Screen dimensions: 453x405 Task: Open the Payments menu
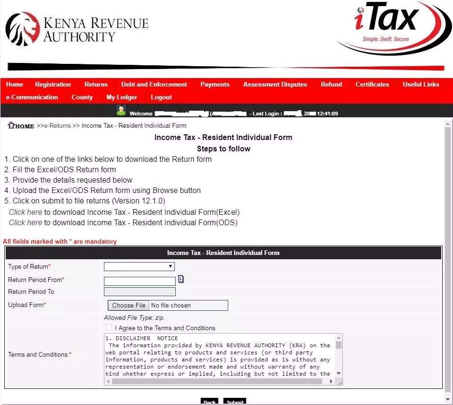[215, 84]
